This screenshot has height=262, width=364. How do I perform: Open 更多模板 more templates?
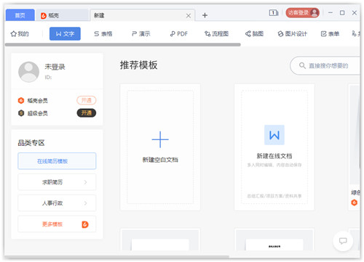tap(57, 224)
